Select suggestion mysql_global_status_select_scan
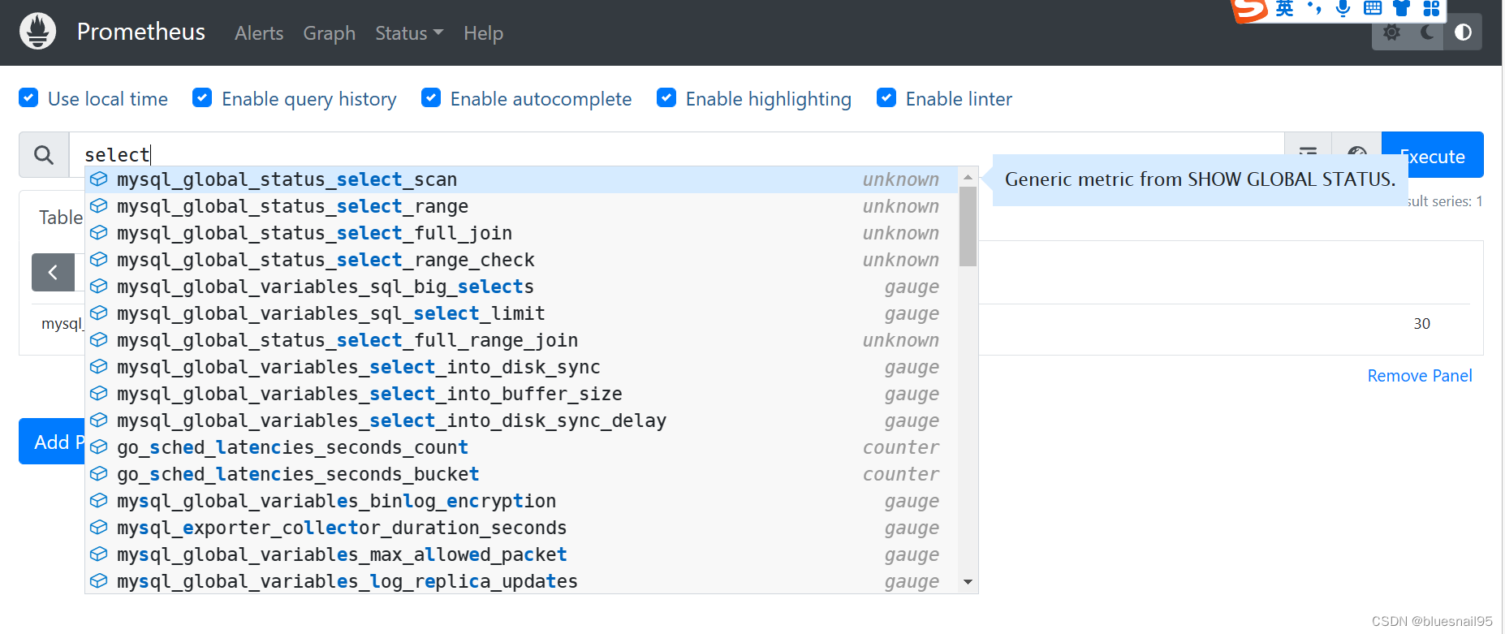1505x634 pixels. [521, 179]
